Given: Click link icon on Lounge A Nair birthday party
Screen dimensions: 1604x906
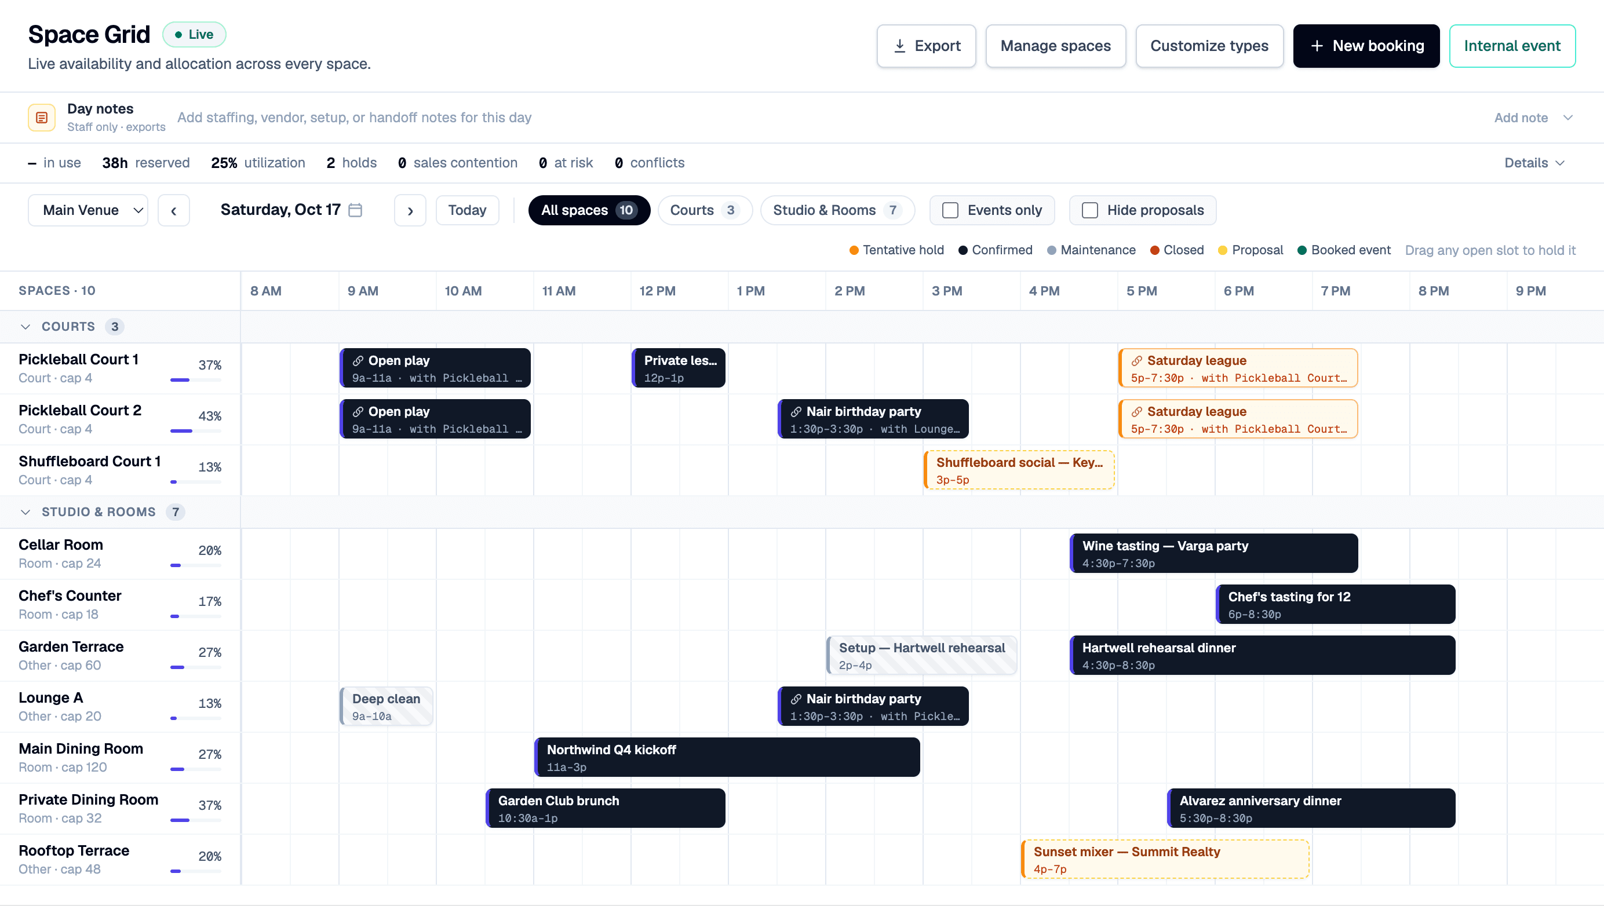Looking at the screenshot, I should pos(796,699).
